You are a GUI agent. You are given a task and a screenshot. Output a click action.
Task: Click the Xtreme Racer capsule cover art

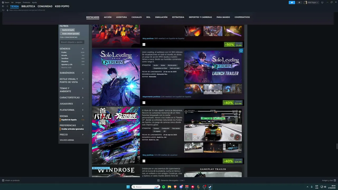click(116, 136)
